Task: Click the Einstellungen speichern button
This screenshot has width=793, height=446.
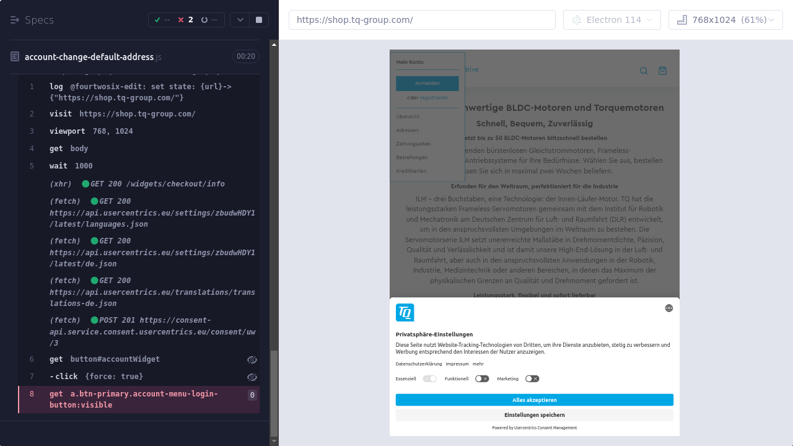Action: tap(534, 415)
